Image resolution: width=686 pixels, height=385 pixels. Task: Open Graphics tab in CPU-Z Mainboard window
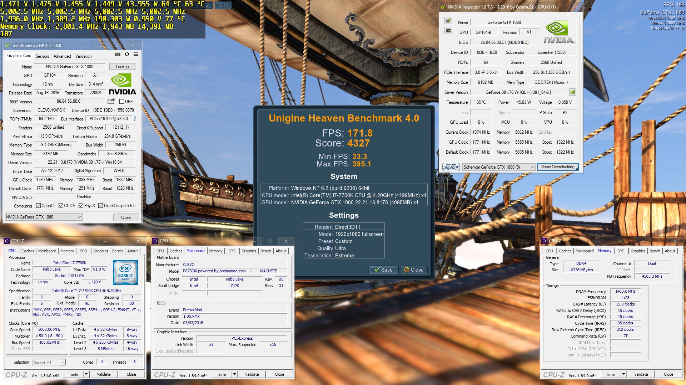coord(249,251)
